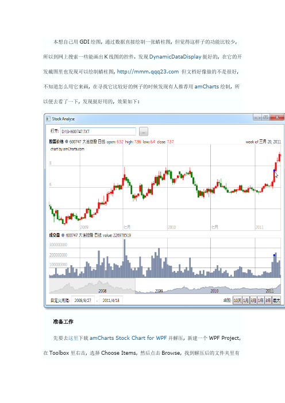
Task: Click the volume value 226978519 text
Action: click(121, 235)
